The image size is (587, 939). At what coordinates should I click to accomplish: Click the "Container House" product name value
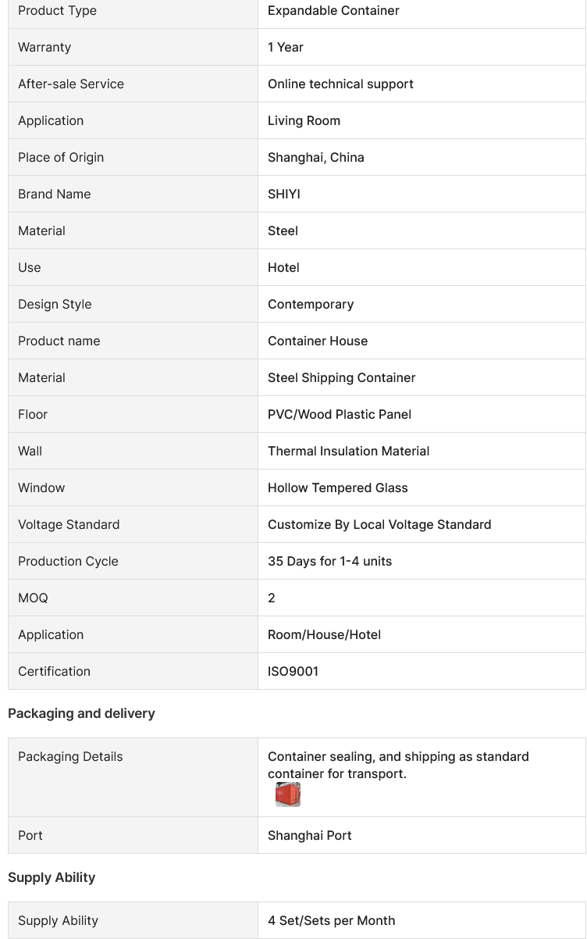[318, 341]
